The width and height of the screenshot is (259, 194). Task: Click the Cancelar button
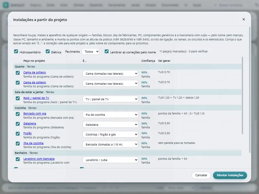(x=201, y=175)
